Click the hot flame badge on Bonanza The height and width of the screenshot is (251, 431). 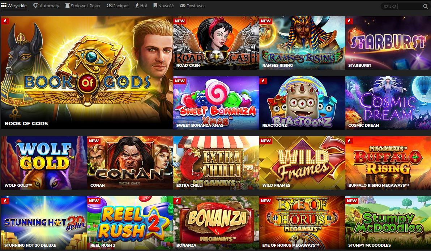click(177, 201)
